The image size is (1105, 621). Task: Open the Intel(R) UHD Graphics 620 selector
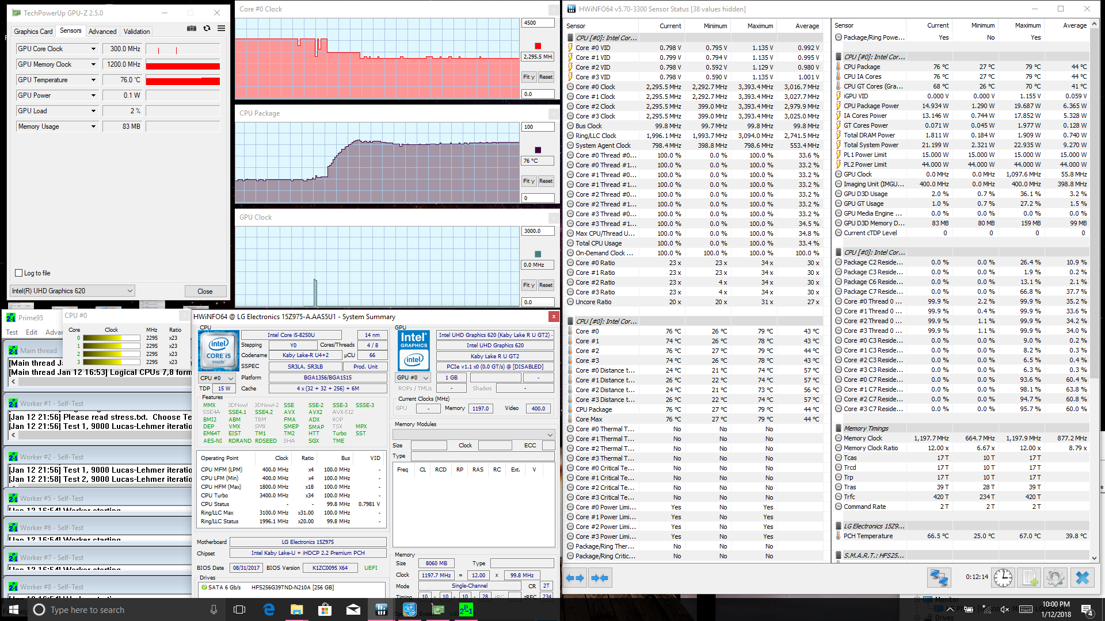[73, 291]
